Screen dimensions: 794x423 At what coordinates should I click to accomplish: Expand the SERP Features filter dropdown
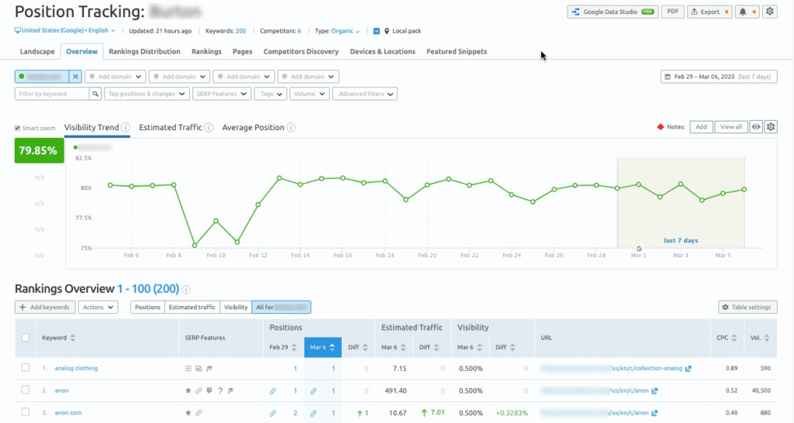tap(223, 94)
